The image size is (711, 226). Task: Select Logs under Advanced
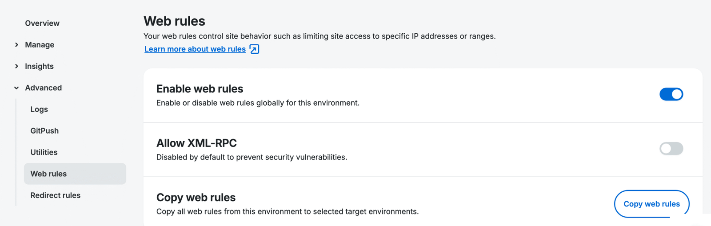tap(39, 109)
